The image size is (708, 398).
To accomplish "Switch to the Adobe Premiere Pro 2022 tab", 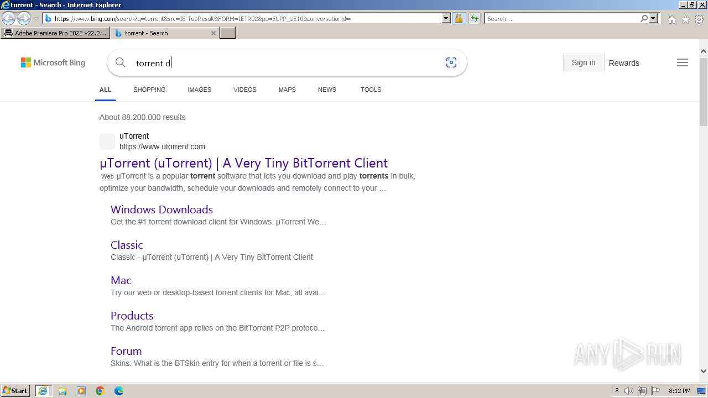I will 55,33.
